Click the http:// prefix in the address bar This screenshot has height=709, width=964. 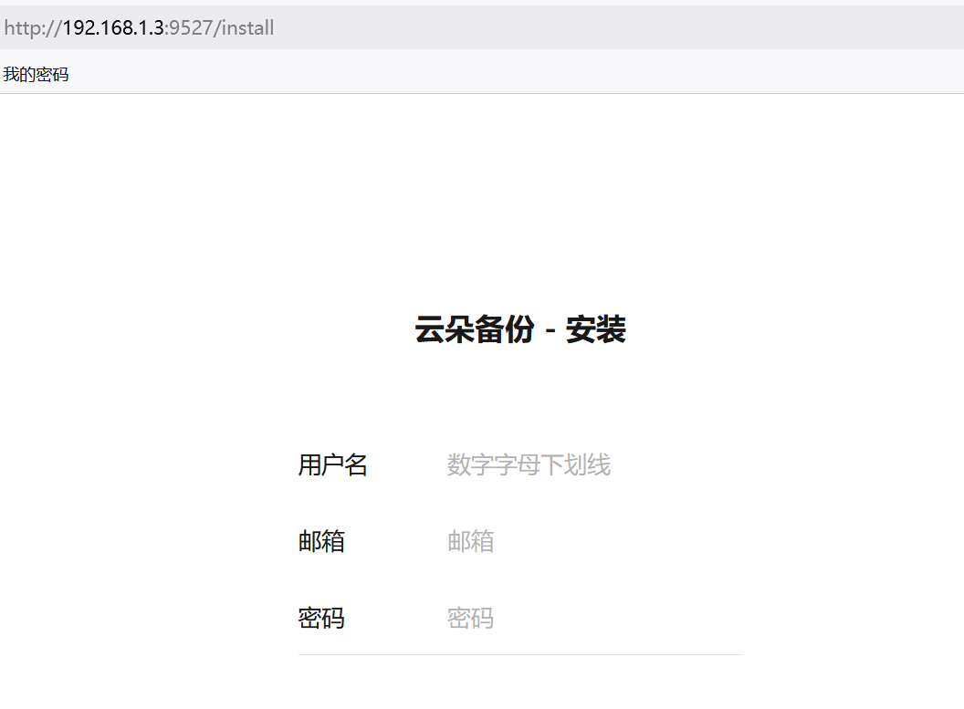coord(32,27)
